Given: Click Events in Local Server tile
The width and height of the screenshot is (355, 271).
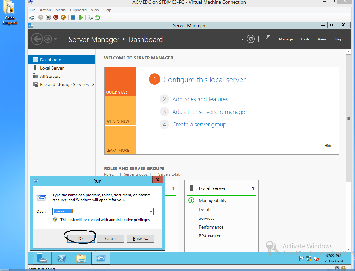Looking at the screenshot, I should pyautogui.click(x=205, y=209).
